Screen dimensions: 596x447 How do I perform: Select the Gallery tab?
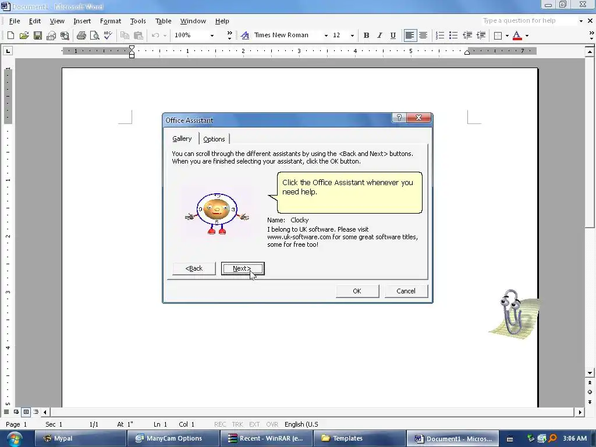182,139
